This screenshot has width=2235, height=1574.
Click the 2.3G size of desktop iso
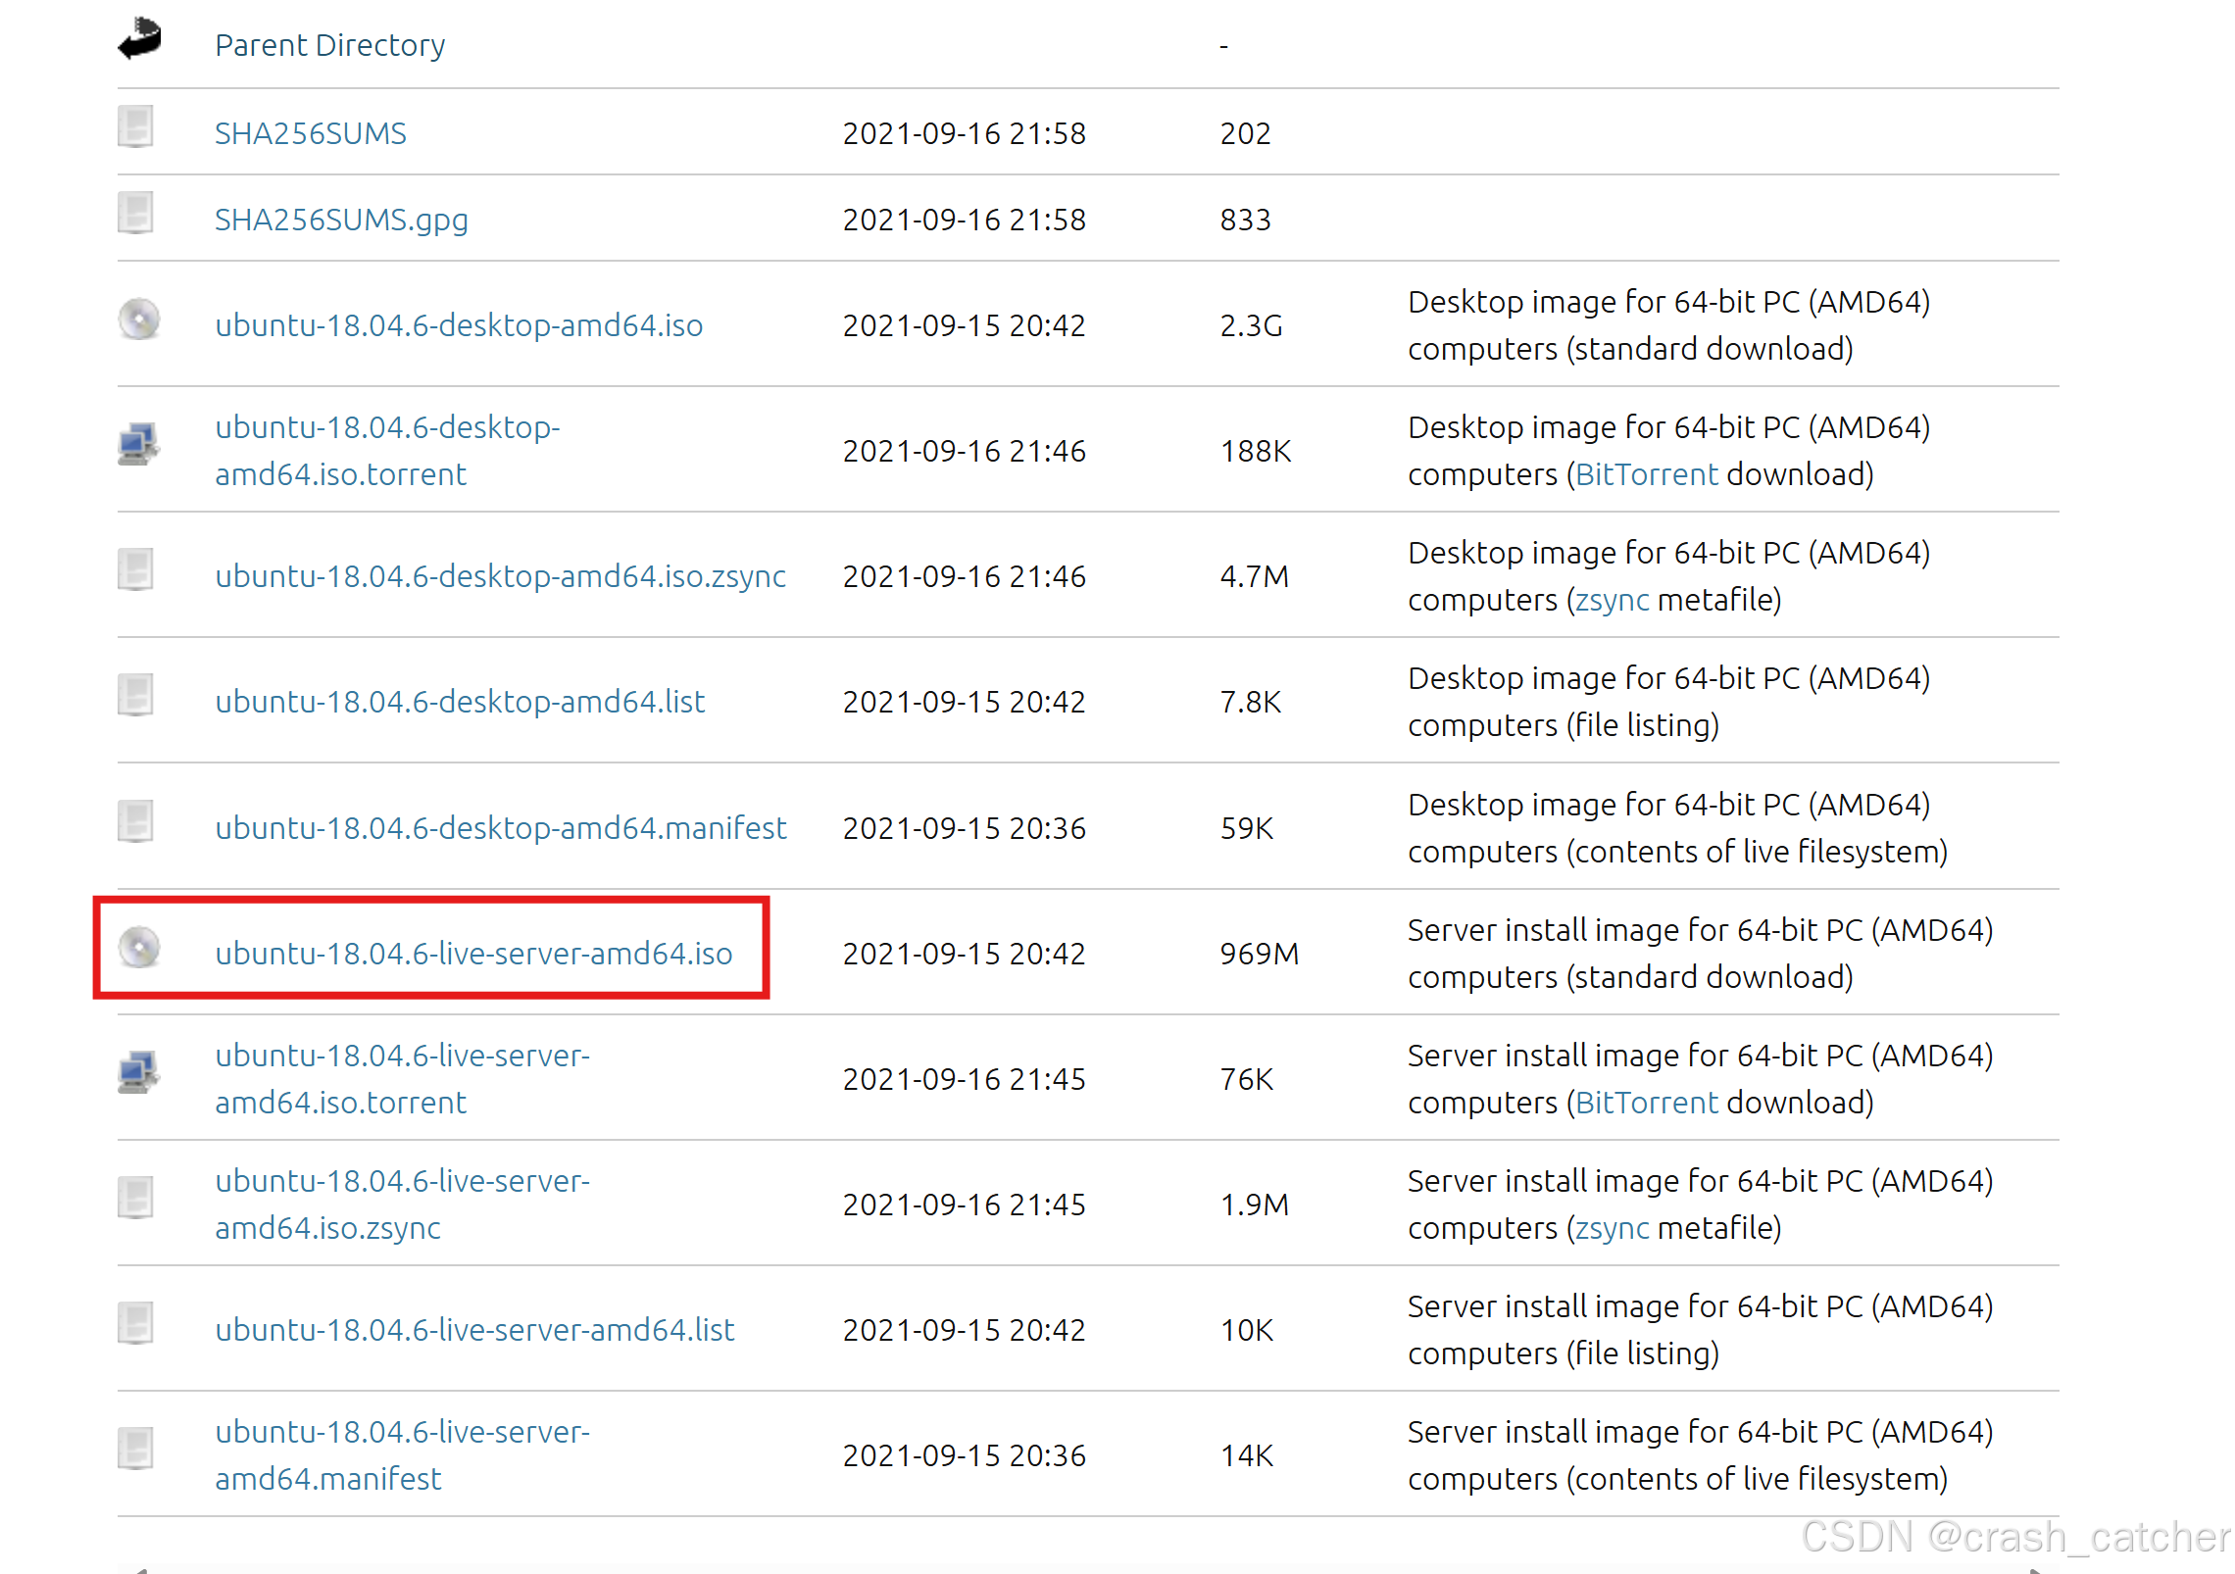[x=1251, y=325]
